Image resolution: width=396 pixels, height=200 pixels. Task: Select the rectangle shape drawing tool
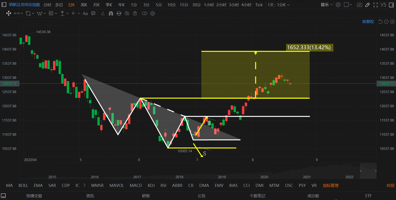(28, 13)
